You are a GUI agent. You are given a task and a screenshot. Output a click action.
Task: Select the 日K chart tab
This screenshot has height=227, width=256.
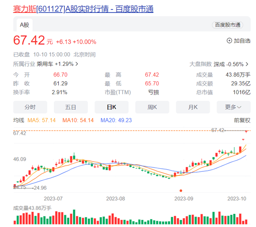(x=111, y=107)
